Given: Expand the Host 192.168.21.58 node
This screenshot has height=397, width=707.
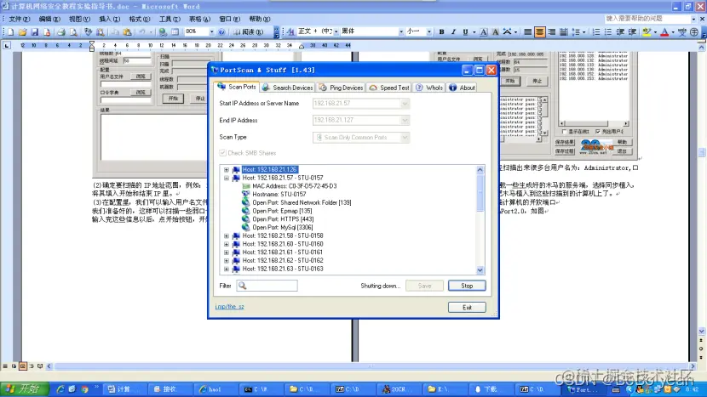Looking at the screenshot, I should point(227,235).
